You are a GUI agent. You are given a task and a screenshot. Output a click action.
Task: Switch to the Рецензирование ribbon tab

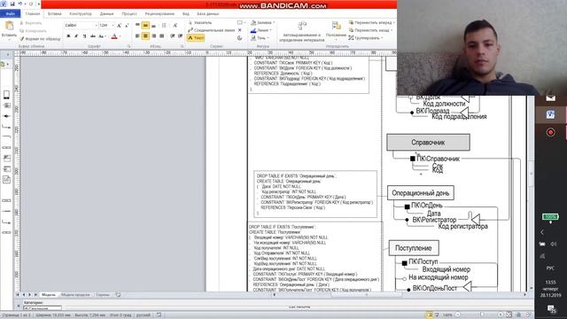(159, 14)
